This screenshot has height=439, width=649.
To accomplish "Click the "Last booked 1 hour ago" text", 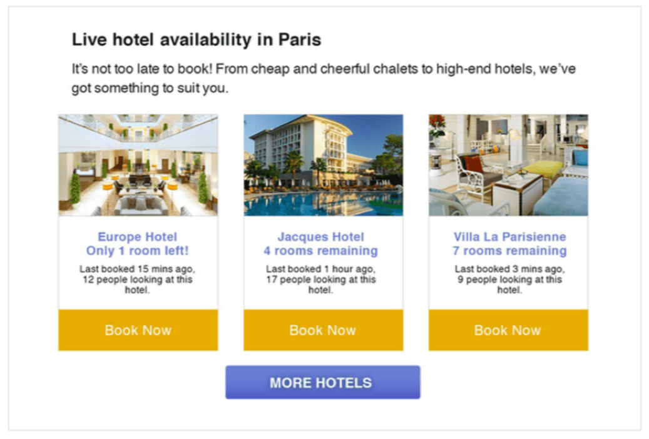I will (x=320, y=269).
